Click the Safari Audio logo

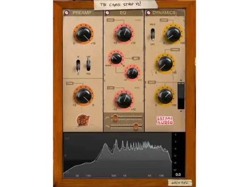[165, 121]
